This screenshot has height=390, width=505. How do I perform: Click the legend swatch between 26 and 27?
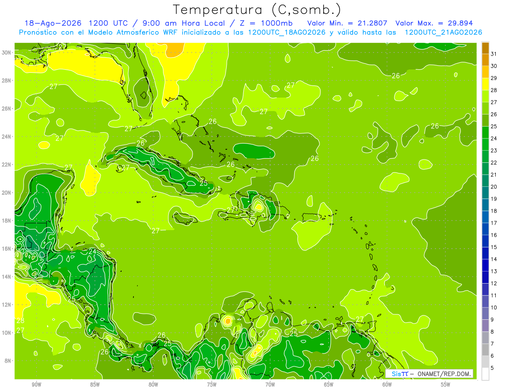pyautogui.click(x=485, y=108)
